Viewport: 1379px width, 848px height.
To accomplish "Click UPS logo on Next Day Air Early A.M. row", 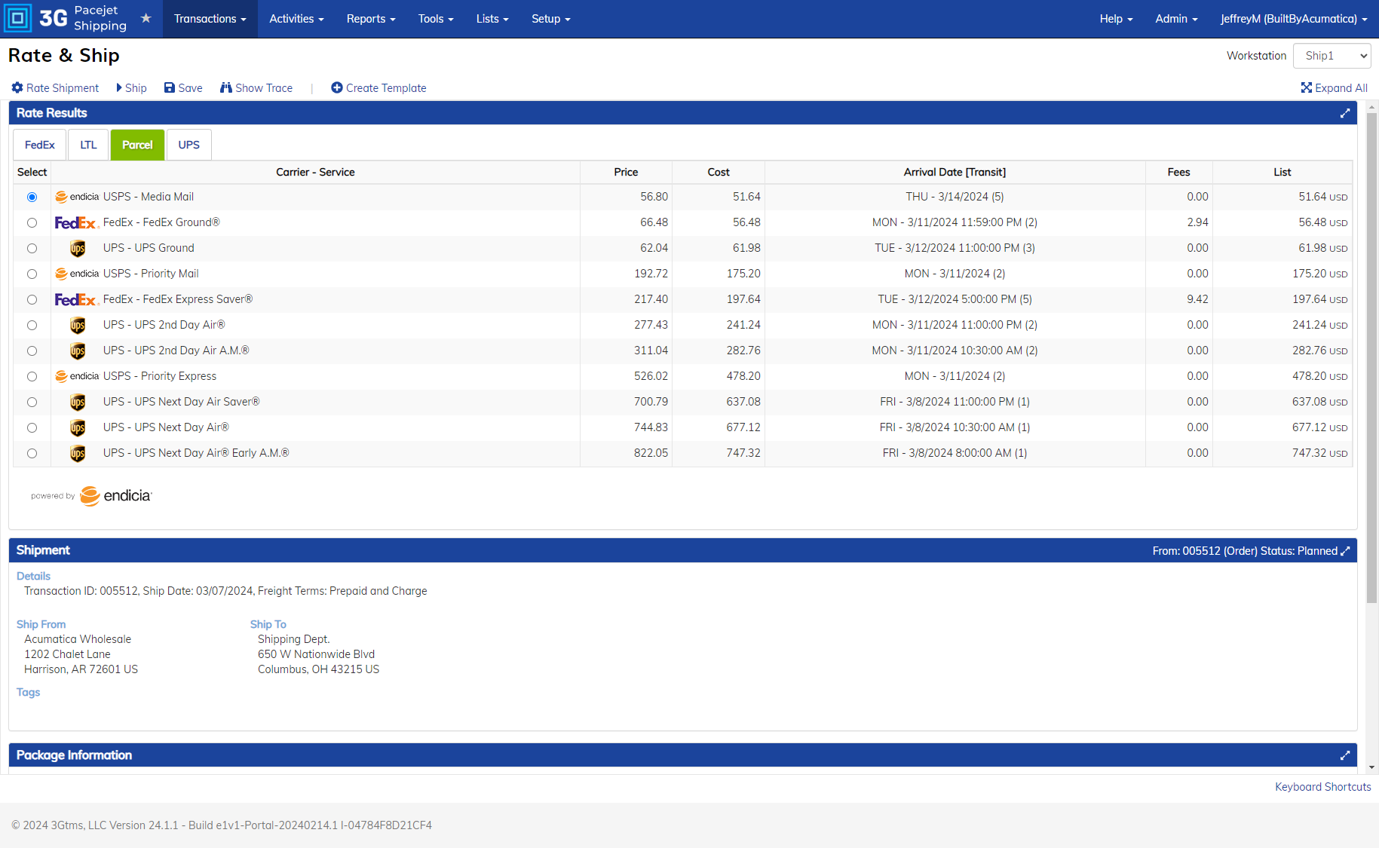I will [x=78, y=454].
